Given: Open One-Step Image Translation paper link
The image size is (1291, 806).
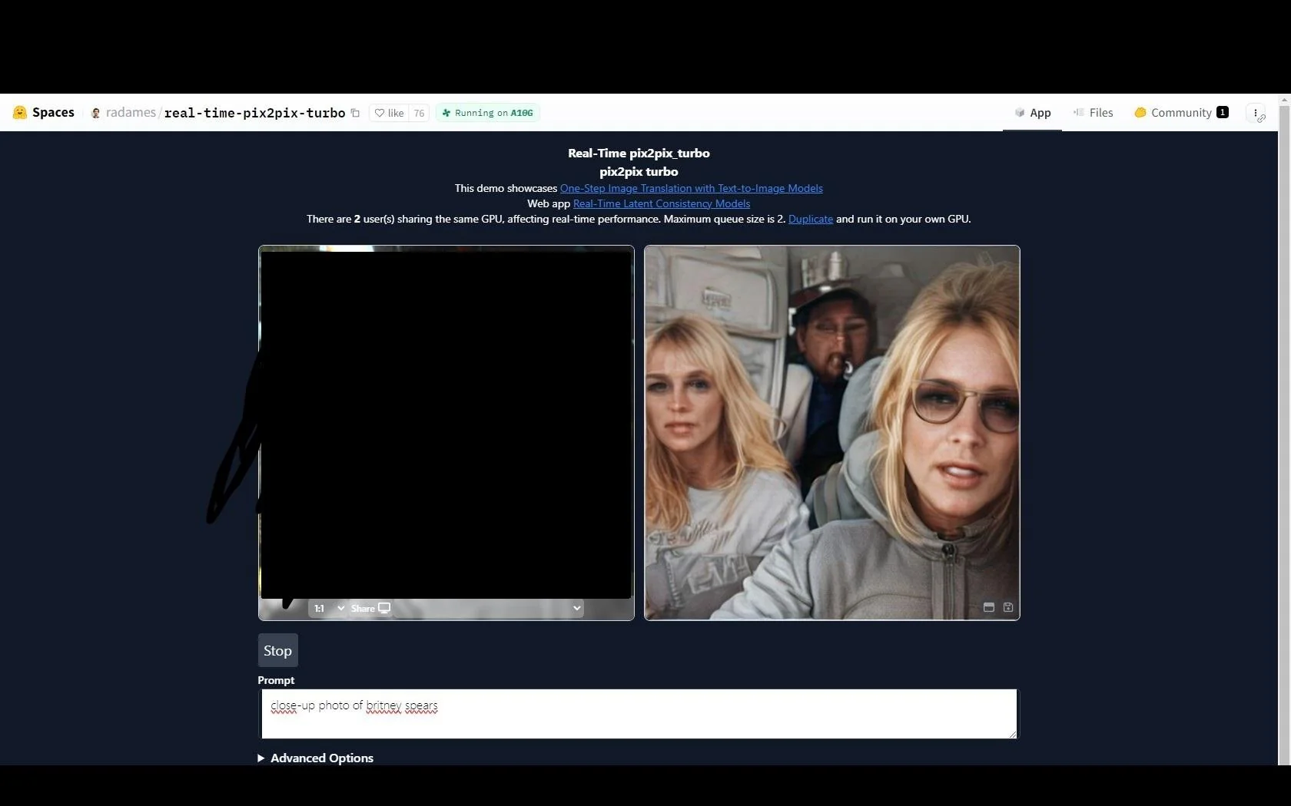Looking at the screenshot, I should click(691, 188).
